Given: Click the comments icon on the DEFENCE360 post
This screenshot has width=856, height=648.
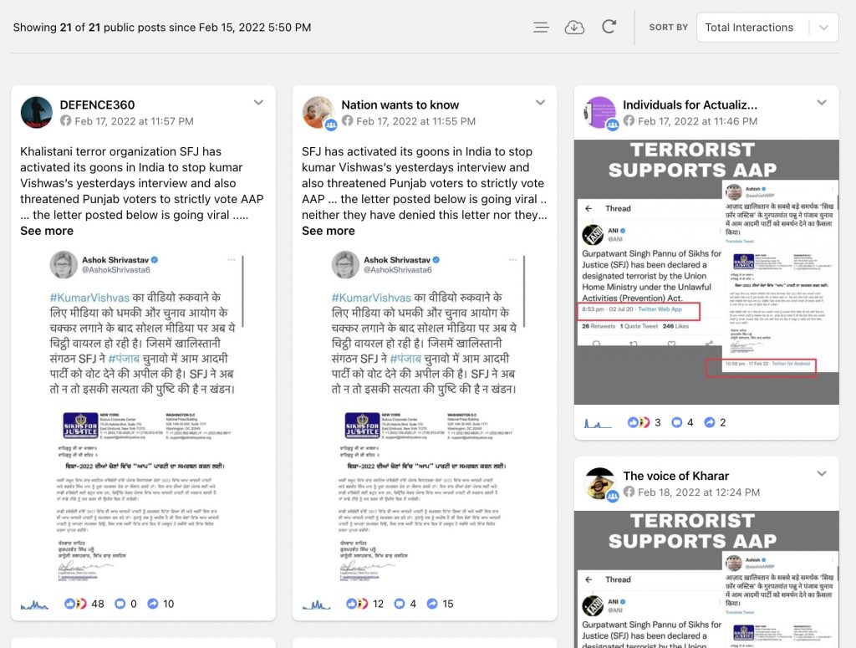Looking at the screenshot, I should 120,604.
